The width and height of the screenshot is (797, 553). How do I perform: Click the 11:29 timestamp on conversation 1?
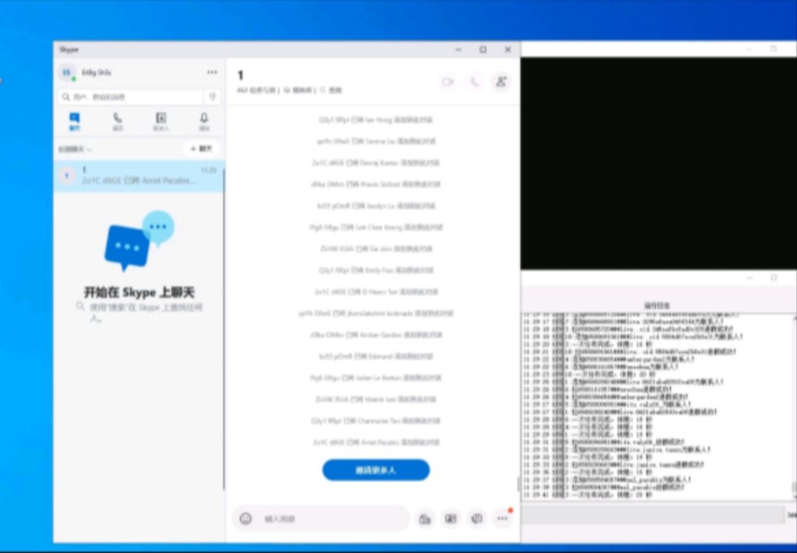[x=208, y=170]
